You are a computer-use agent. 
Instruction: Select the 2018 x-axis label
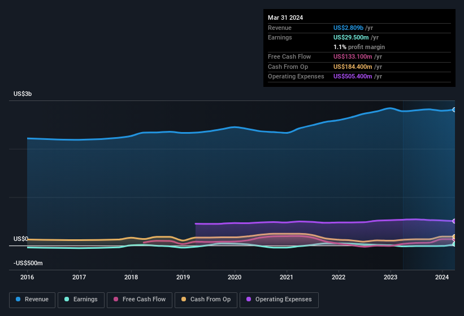(131, 277)
